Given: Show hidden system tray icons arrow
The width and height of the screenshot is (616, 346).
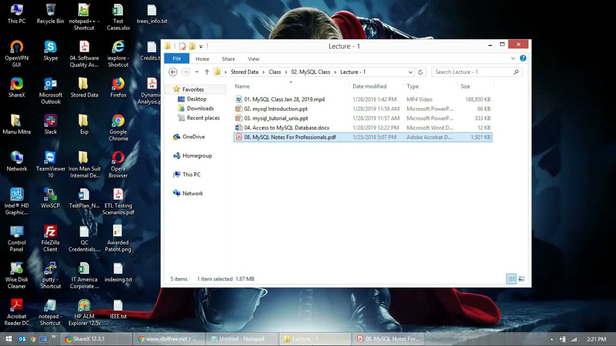Looking at the screenshot, I should [552, 339].
